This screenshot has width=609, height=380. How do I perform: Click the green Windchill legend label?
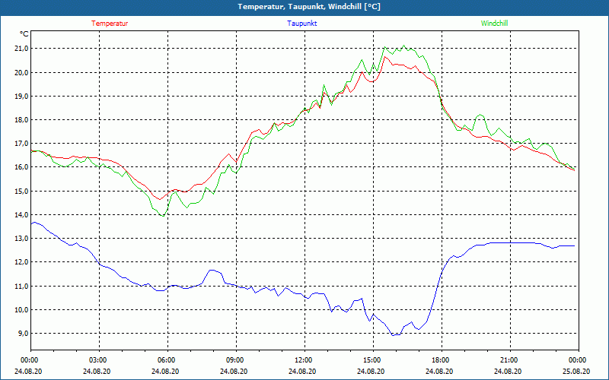coord(494,24)
